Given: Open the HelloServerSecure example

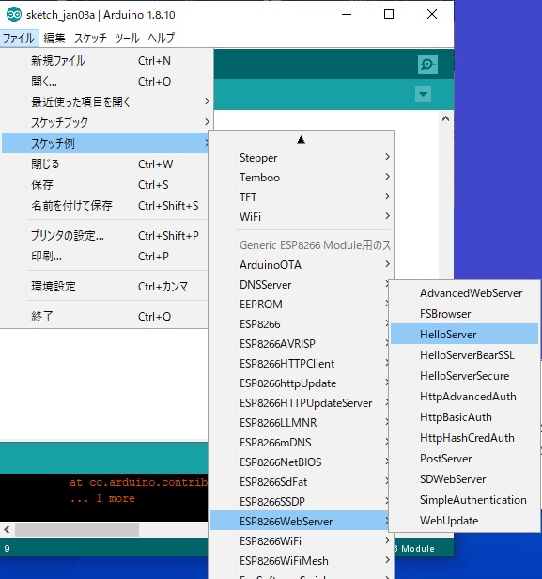Looking at the screenshot, I should [465, 376].
